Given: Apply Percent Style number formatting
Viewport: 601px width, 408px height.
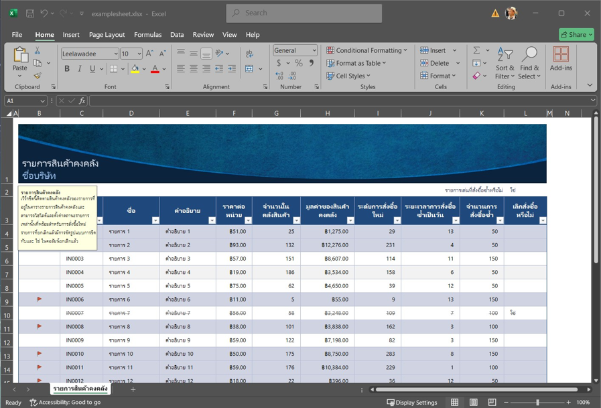Looking at the screenshot, I should (x=300, y=63).
